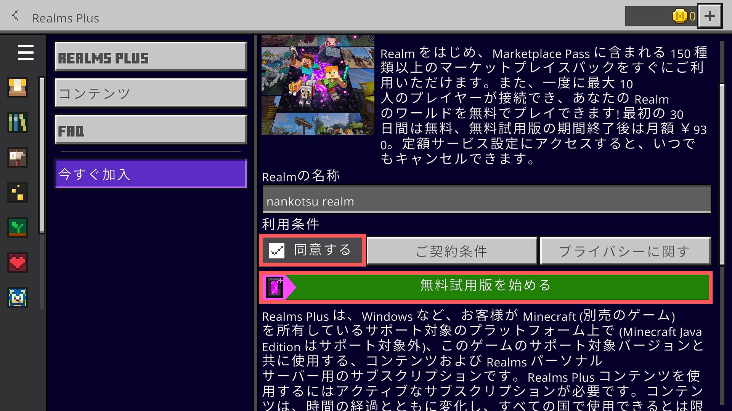
Task: Select the FAQ tab
Action: (x=151, y=130)
